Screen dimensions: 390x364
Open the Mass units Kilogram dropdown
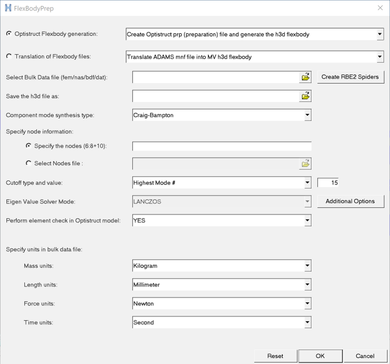pos(307,266)
